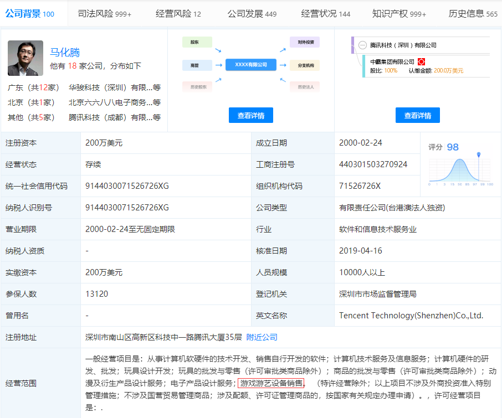502x418 pixels.
Task: Click the 腾讯科技（深圳）有限公司 tree label
Action: pos(403,45)
